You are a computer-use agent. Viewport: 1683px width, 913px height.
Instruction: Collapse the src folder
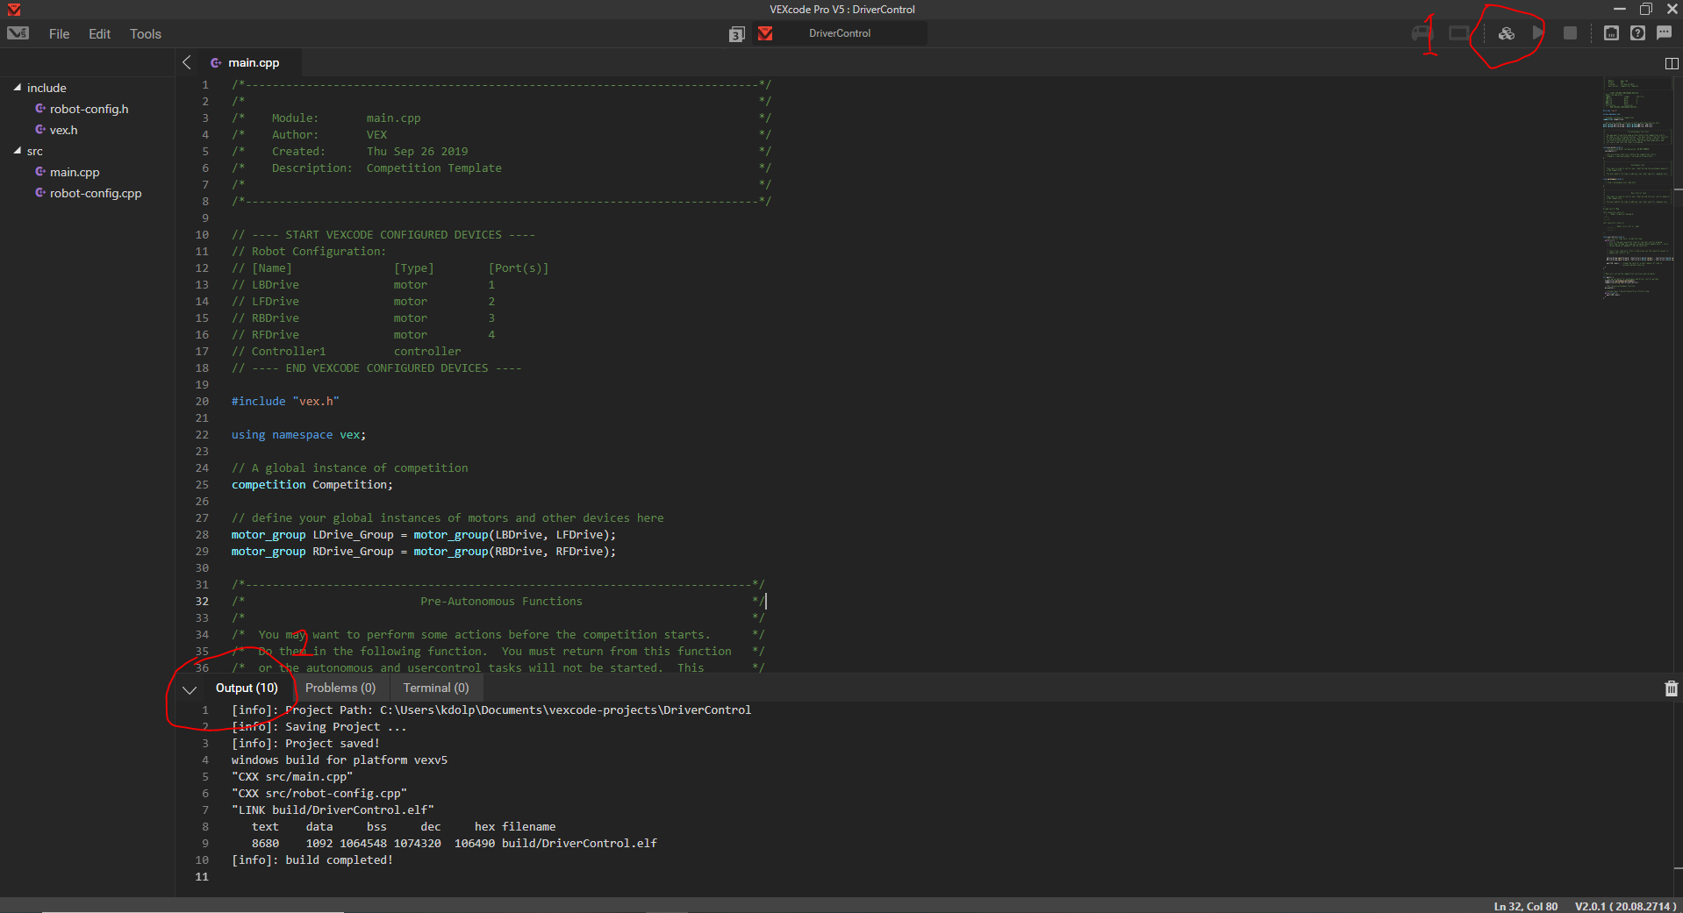pyautogui.click(x=18, y=151)
